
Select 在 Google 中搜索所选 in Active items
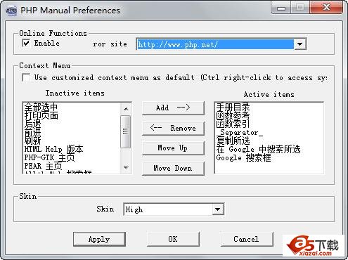[258, 149]
